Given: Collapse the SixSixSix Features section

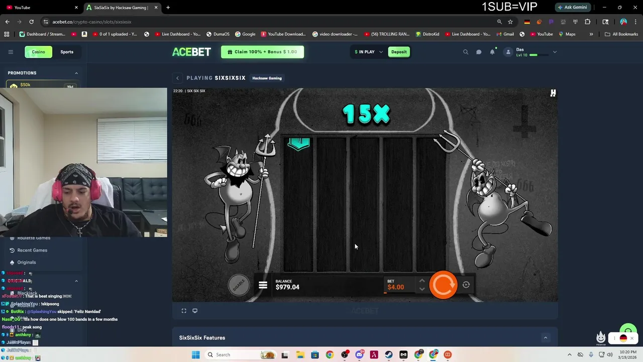Looking at the screenshot, I should 546,338.
